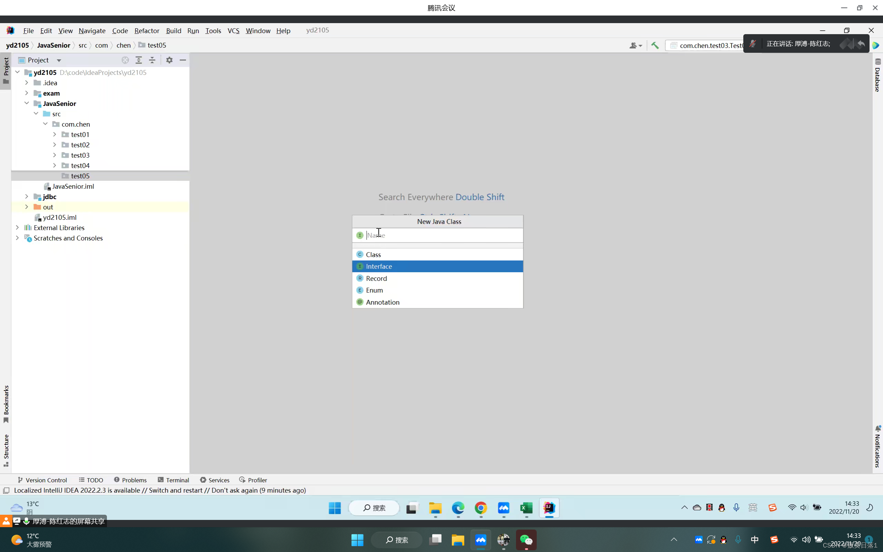Click the Select Opened File locate icon
883x552 pixels.
[125, 60]
